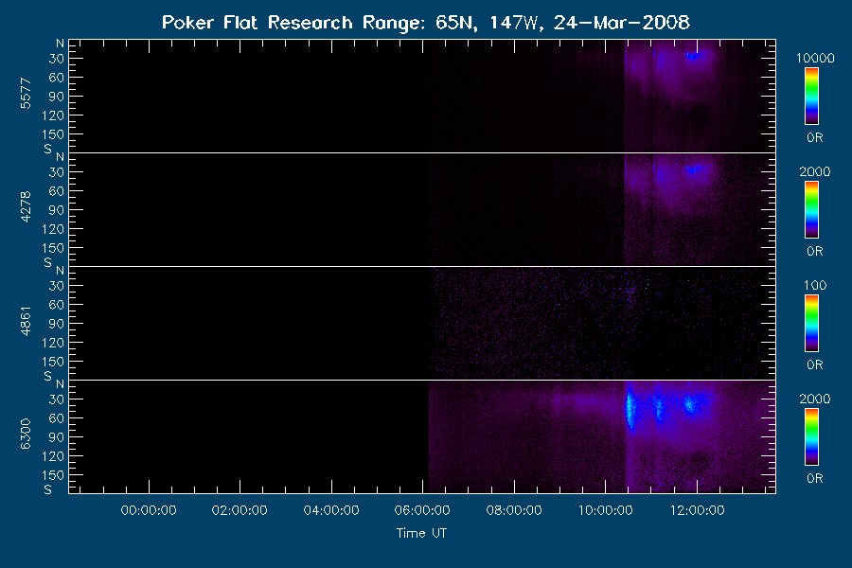Click the bright auroral blob in the 5577 panel
The image size is (852, 568).
pyautogui.click(x=693, y=56)
